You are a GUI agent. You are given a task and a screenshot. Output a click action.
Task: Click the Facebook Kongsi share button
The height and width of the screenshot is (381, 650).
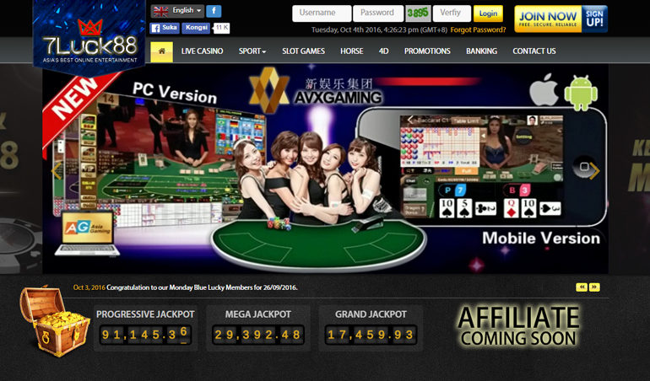[x=196, y=28]
